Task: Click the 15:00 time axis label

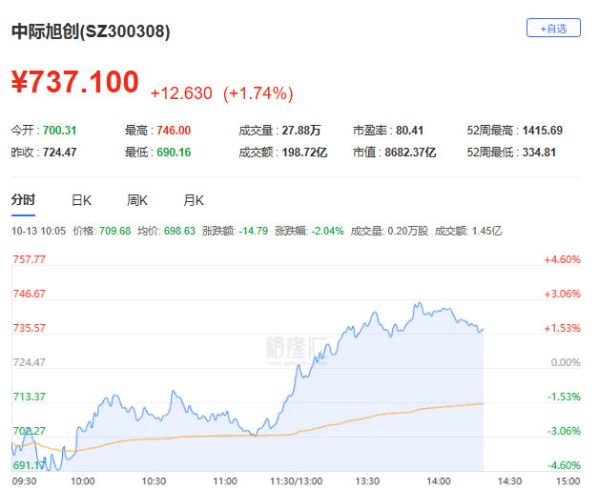Action: pyautogui.click(x=568, y=480)
